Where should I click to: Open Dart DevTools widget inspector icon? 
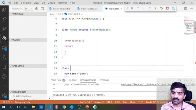pyautogui.click(x=173, y=8)
